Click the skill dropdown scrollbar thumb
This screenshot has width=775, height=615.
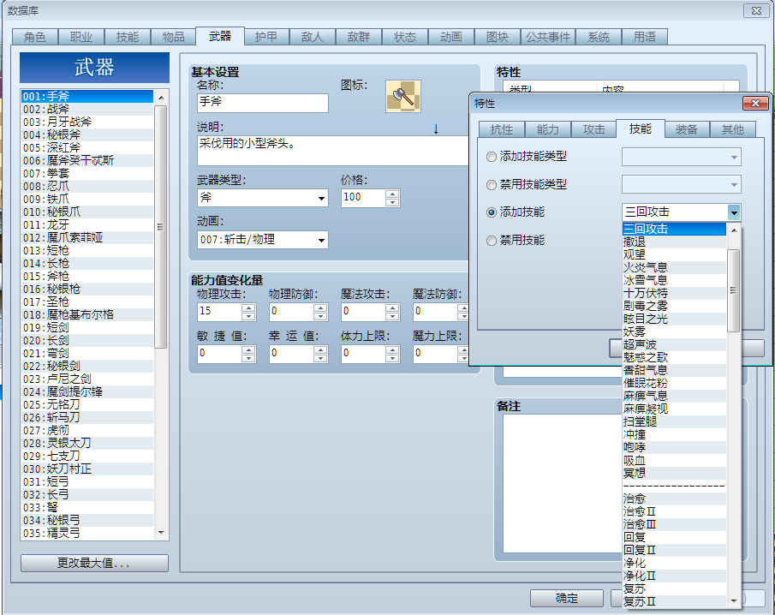coord(734,290)
